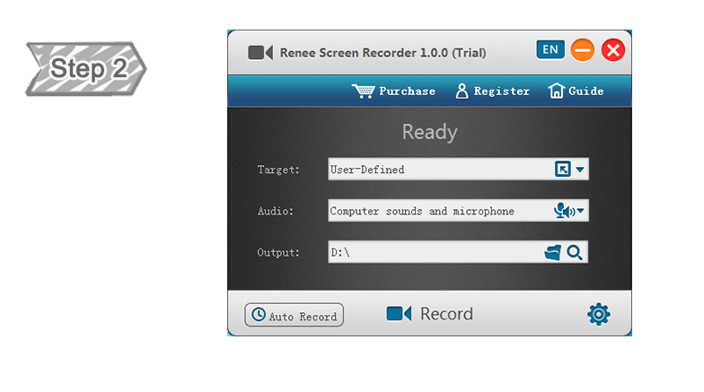
Task: Click the Output path field showing D:\
Action: click(436, 253)
